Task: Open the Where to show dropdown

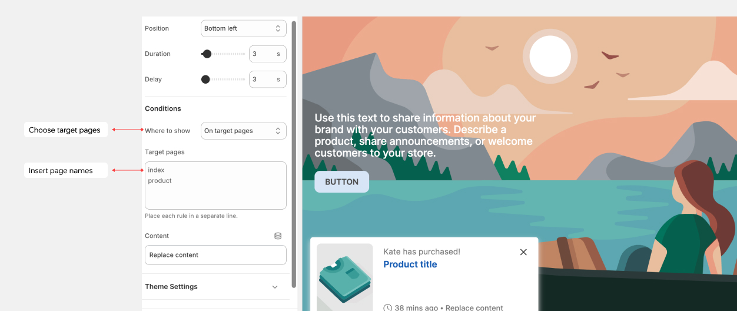Action: (243, 131)
